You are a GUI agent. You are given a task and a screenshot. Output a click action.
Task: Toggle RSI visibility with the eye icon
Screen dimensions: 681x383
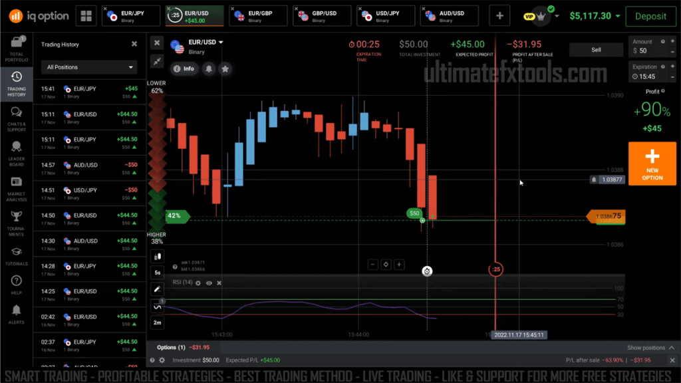[209, 282]
